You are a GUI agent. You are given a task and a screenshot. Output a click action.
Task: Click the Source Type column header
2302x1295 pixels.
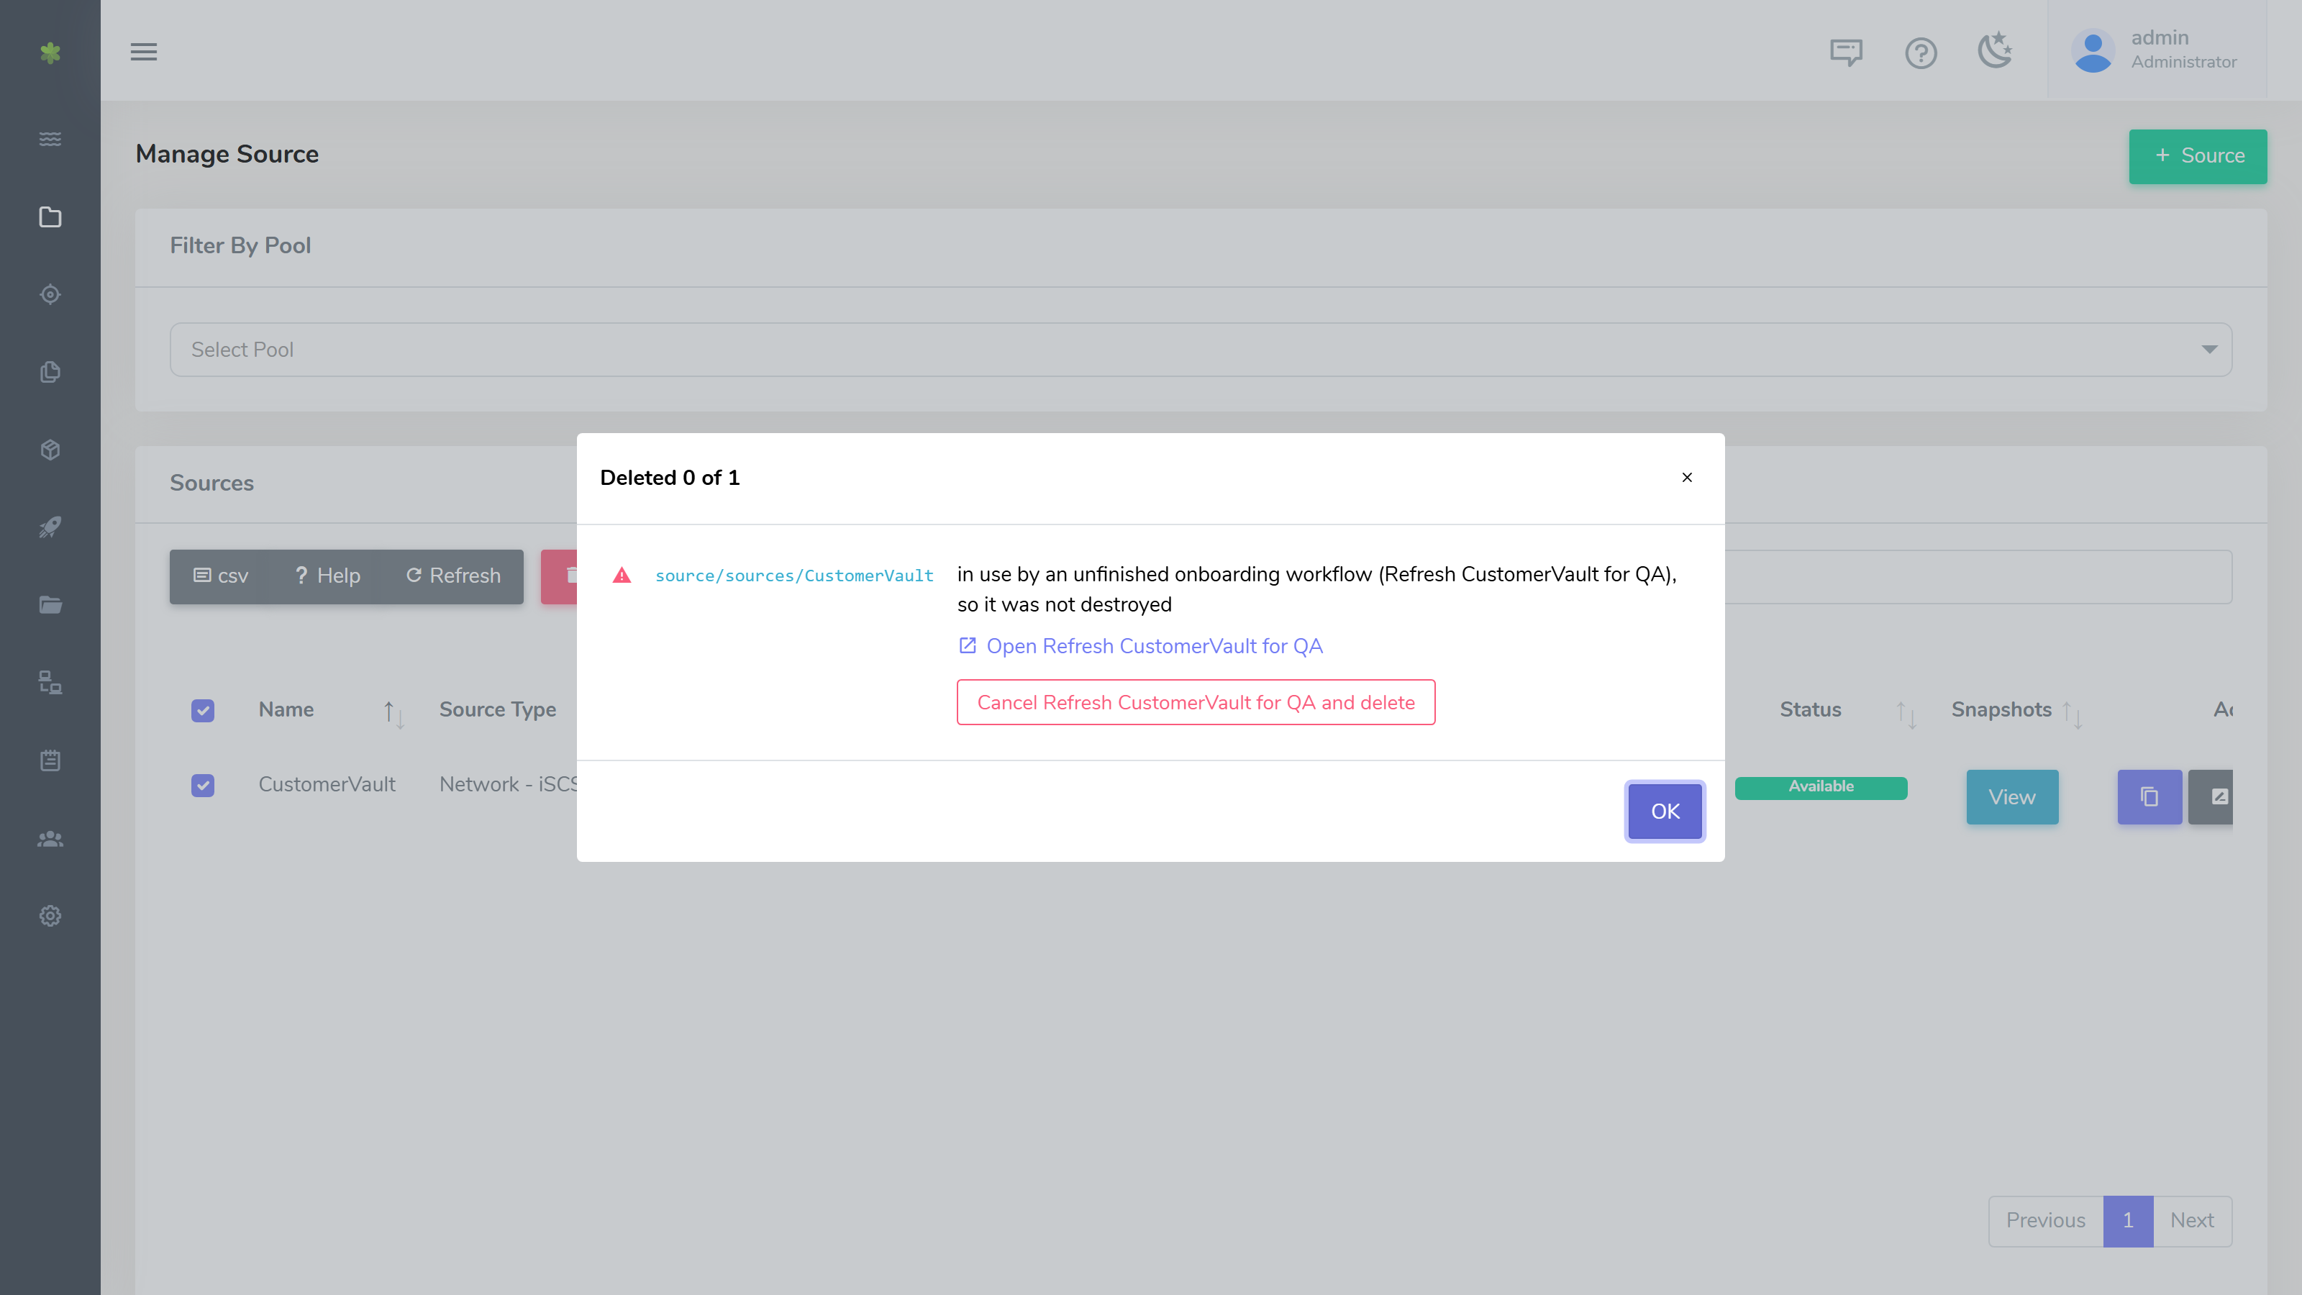click(x=498, y=709)
